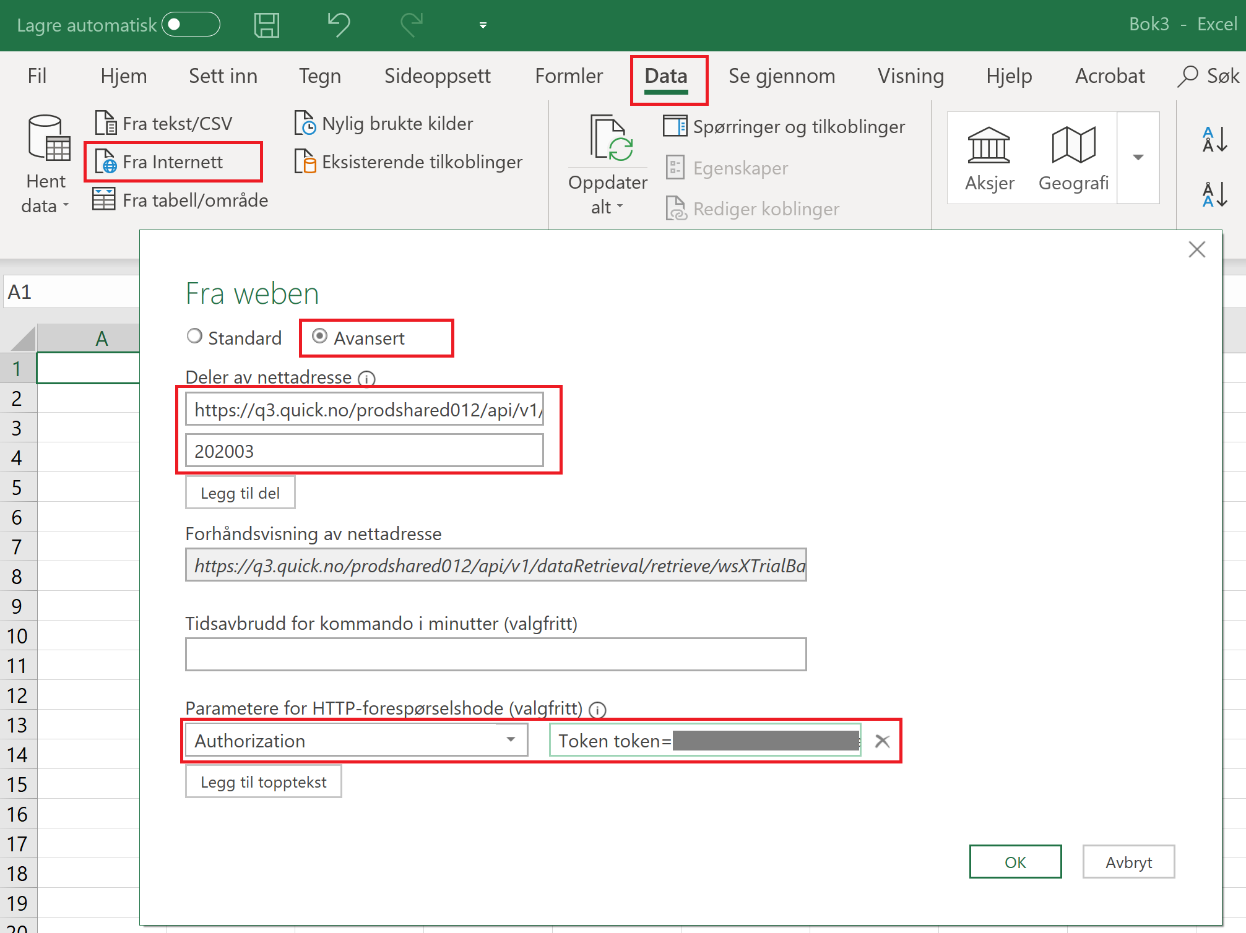Click the Tidsavbrudd timeout input field
This screenshot has width=1246, height=933.
click(x=495, y=654)
